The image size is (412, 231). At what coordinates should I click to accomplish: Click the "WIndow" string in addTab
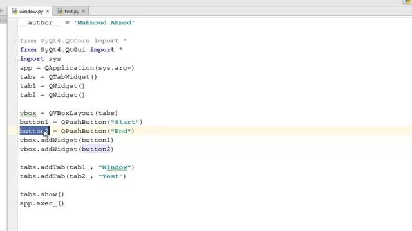[115, 167]
